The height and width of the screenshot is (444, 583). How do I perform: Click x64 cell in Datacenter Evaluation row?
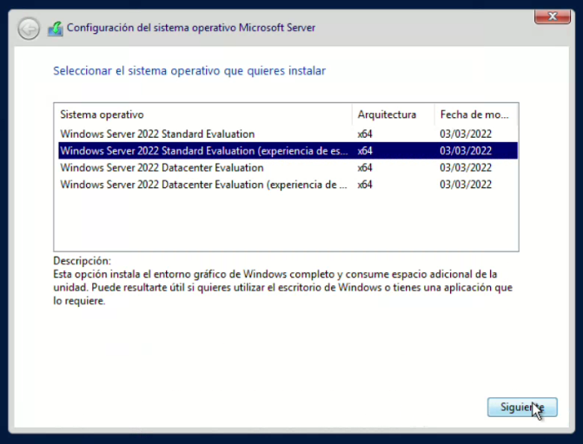coord(365,167)
